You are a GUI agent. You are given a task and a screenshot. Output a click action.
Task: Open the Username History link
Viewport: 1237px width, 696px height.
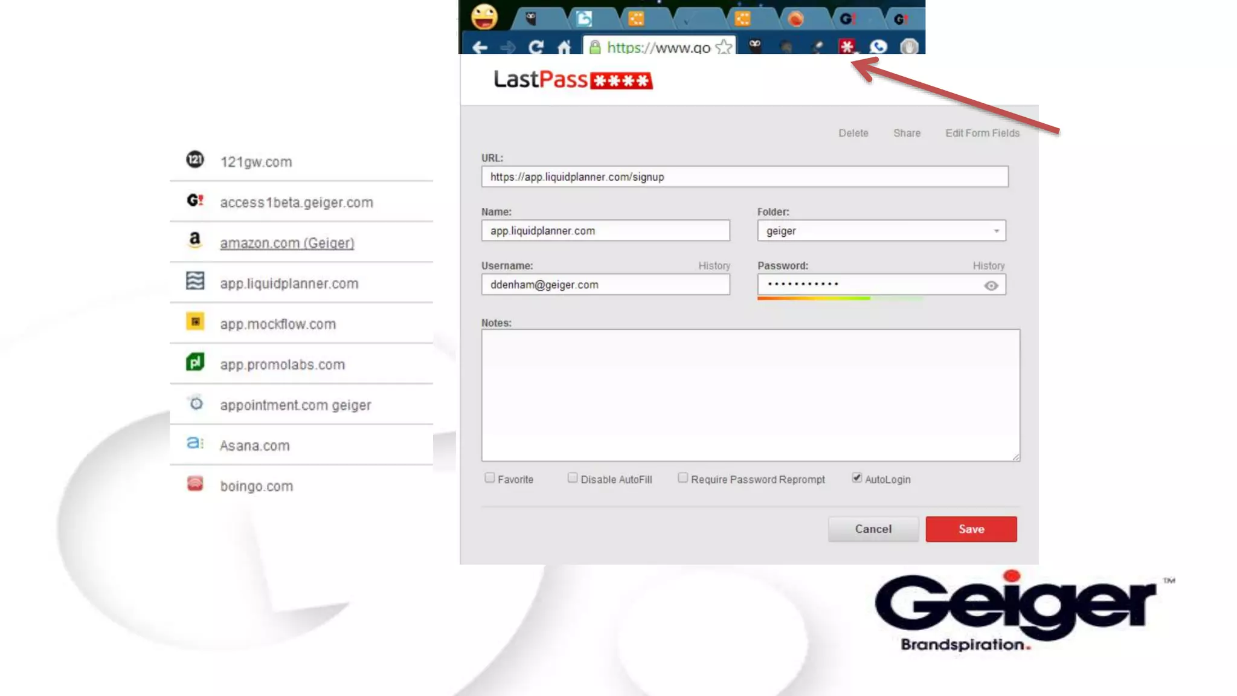[714, 266]
